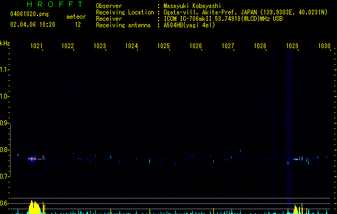Click the 1022 time axis label

[x=68, y=46]
